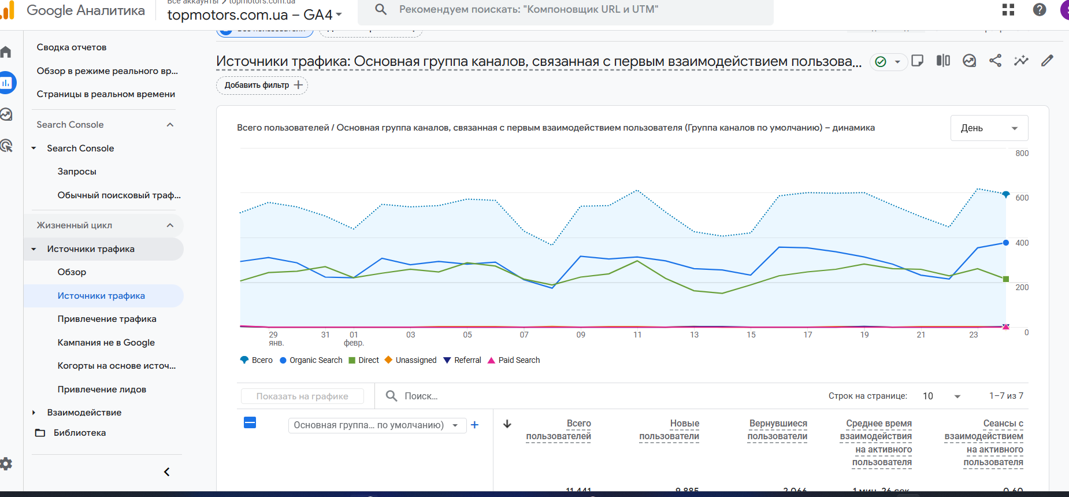Sort by Среднее время взаимодействия column

pos(876,443)
